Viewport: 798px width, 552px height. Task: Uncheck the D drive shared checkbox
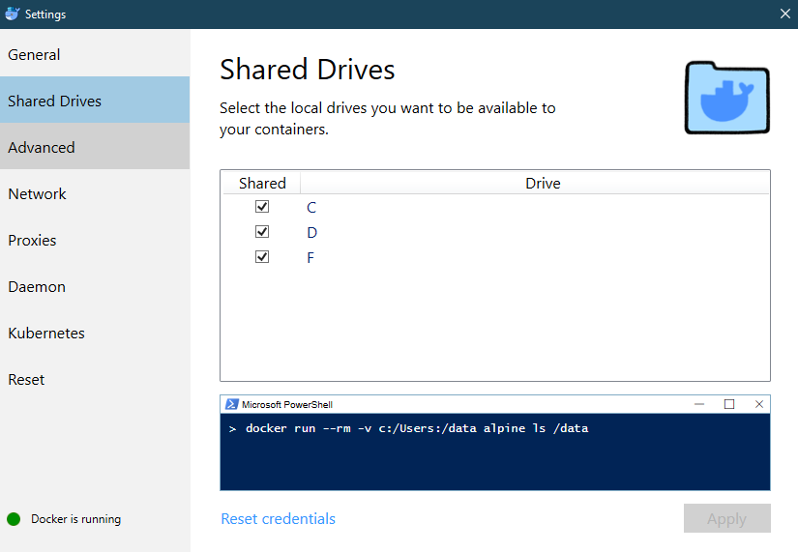click(x=262, y=232)
